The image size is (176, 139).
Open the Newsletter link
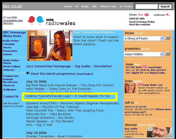click(x=103, y=66)
